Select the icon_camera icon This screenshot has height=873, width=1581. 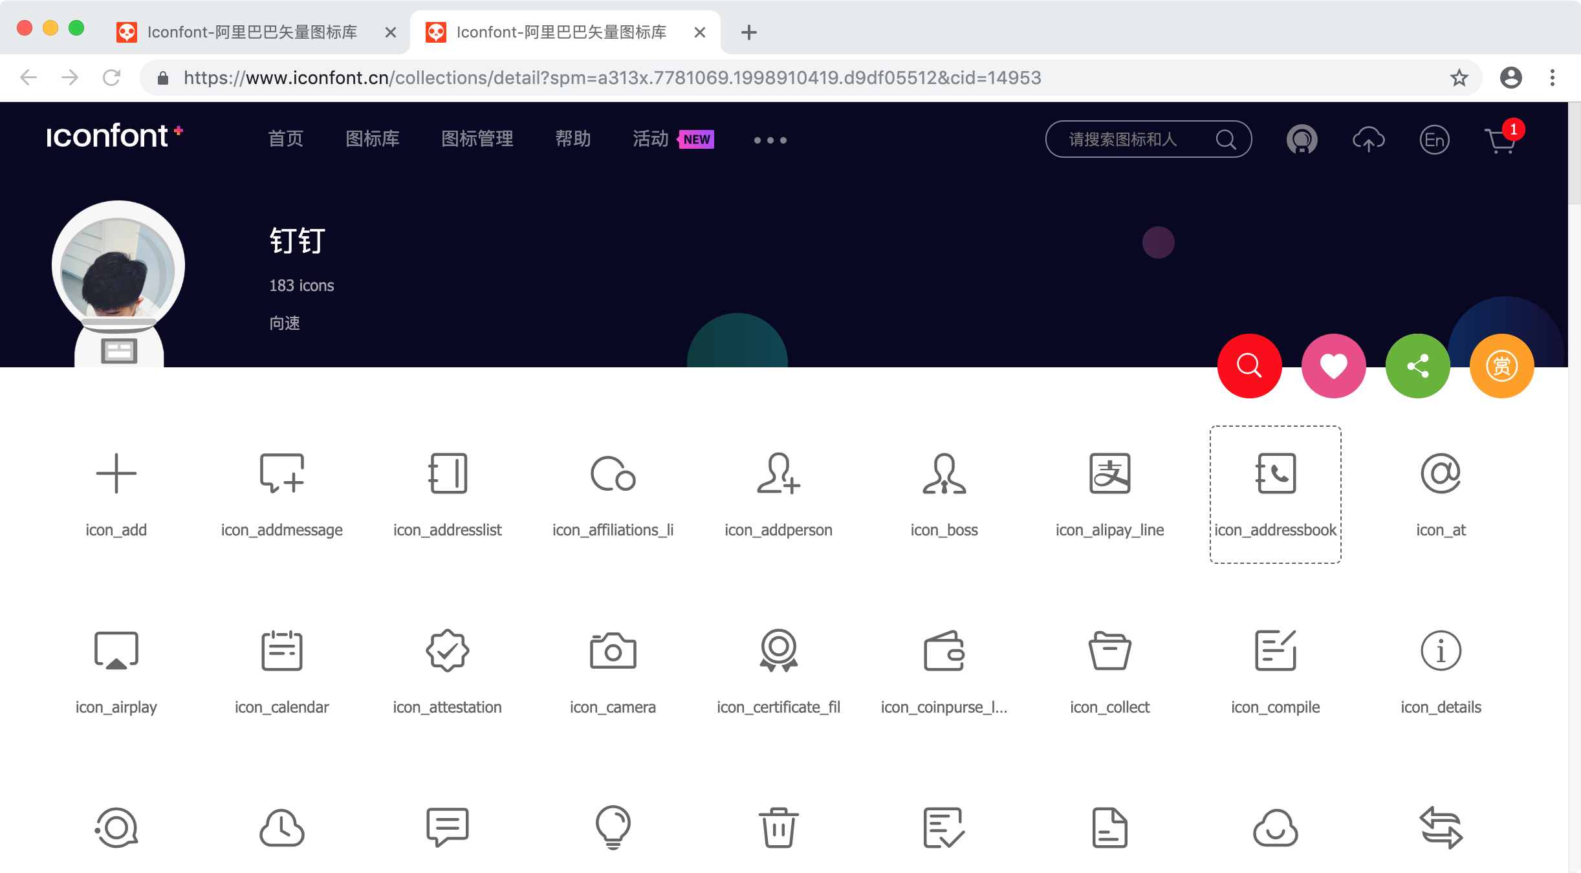coord(613,651)
